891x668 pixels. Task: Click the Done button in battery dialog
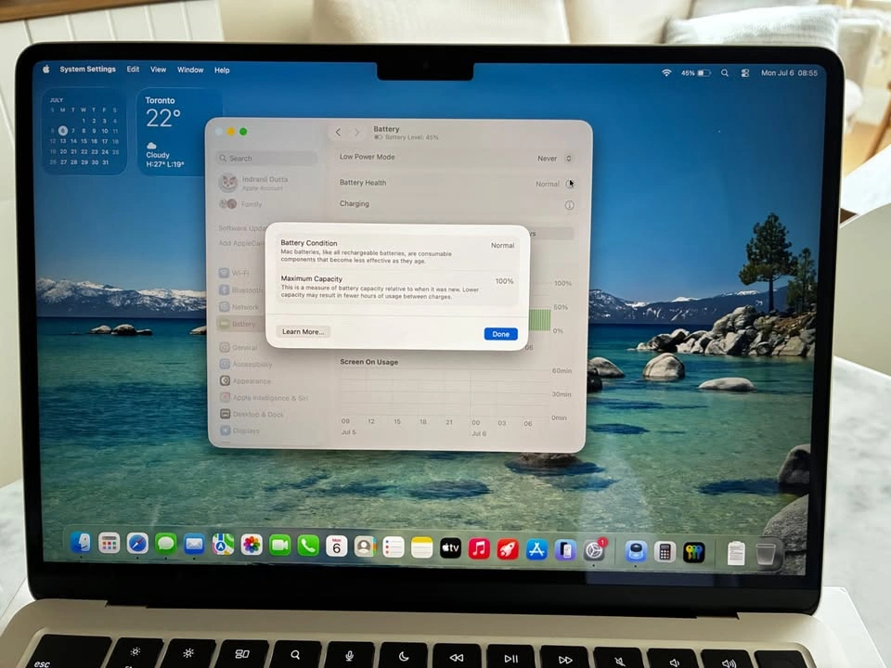tap(500, 334)
